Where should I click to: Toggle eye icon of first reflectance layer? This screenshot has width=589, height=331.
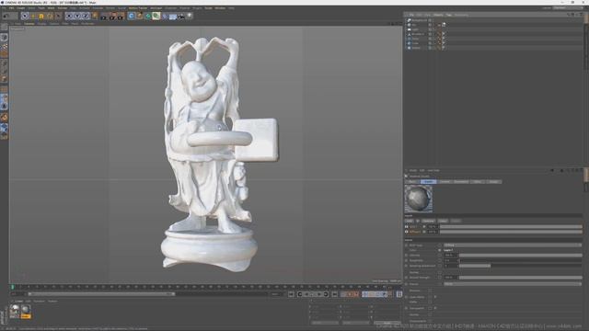(407, 227)
